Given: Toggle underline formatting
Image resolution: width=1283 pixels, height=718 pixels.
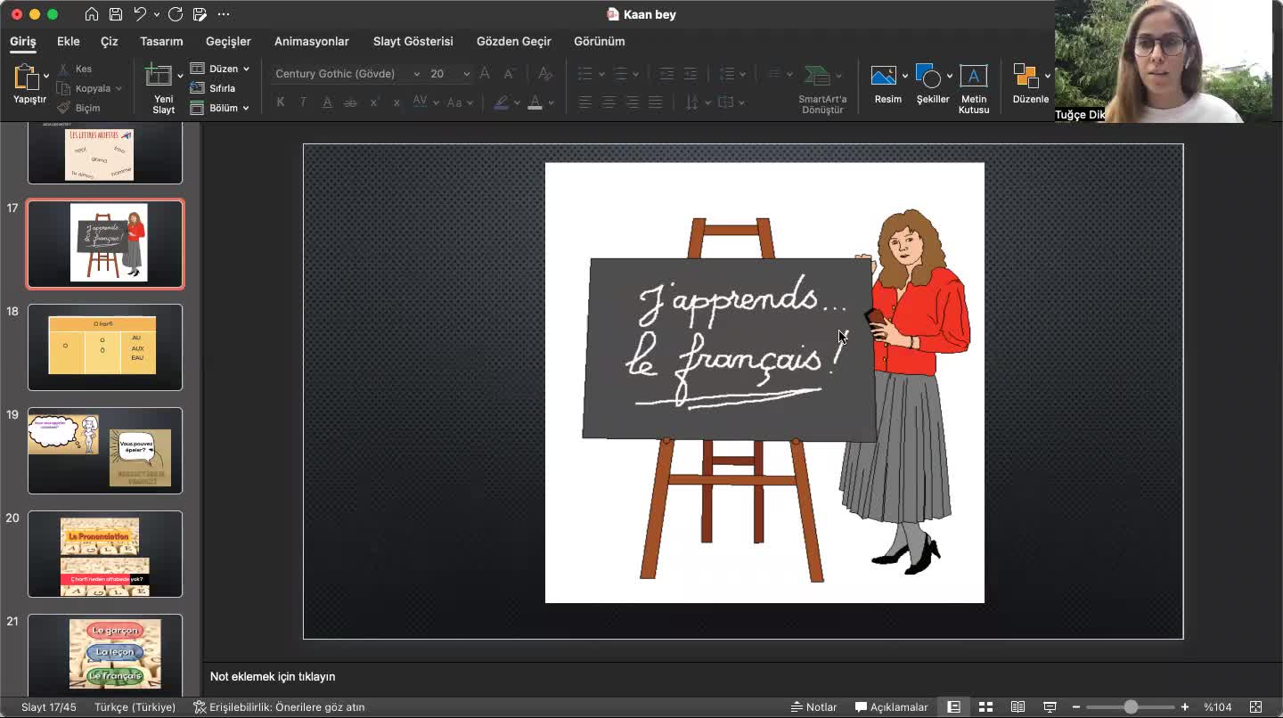Looking at the screenshot, I should coord(327,102).
